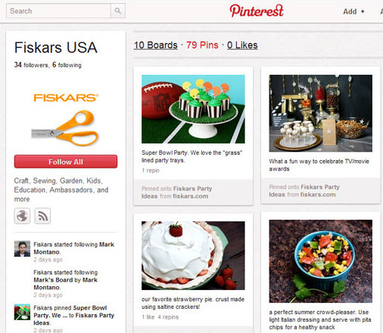This screenshot has width=383, height=333.
Task: Click fiskars.com source link under awards pin
Action: pyautogui.click(x=318, y=195)
